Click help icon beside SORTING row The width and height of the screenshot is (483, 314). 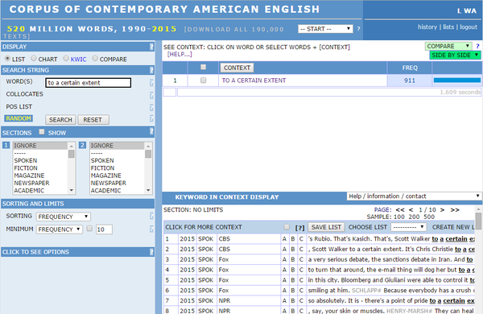pos(151,216)
